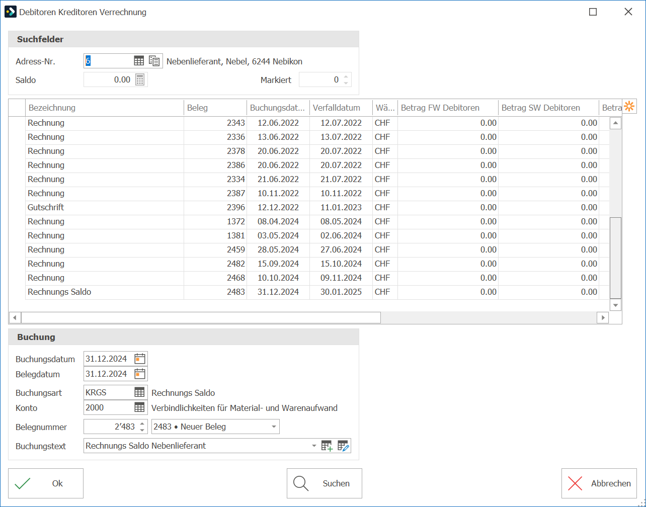
Task: Click the edit Buchungstext template icon
Action: [x=344, y=446]
